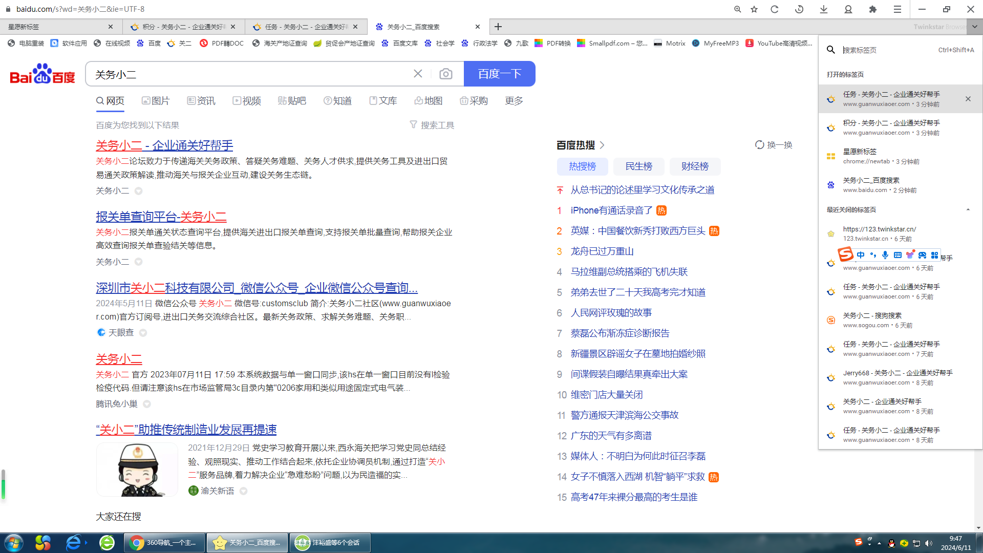The height and width of the screenshot is (553, 983).
Task: Open the Windows Start button
Action: [x=14, y=543]
